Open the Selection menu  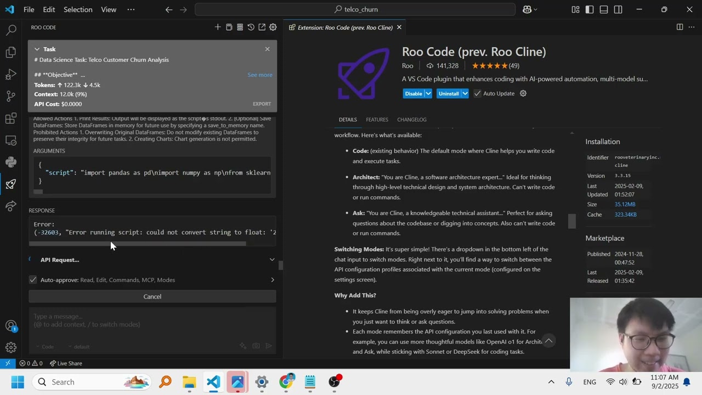(x=78, y=9)
